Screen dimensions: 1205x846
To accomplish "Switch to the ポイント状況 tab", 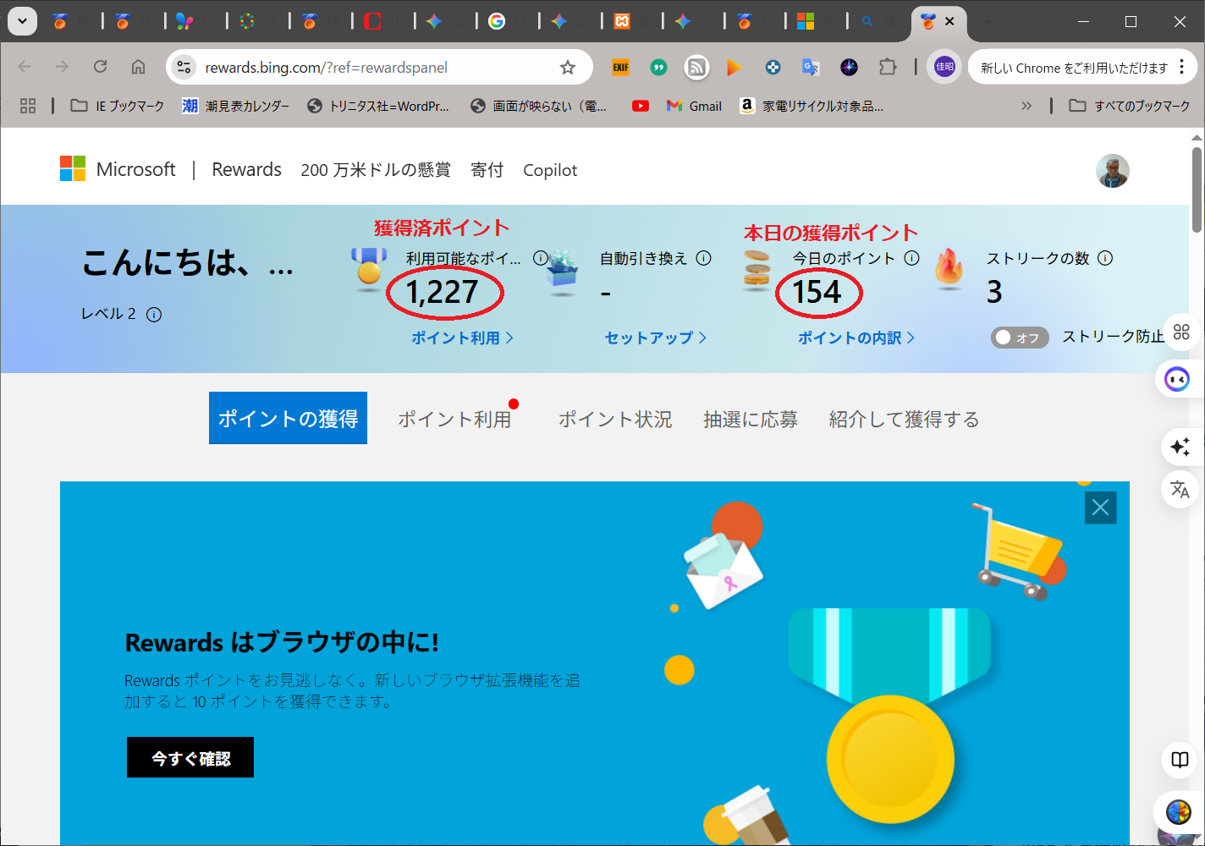I will click(x=615, y=419).
